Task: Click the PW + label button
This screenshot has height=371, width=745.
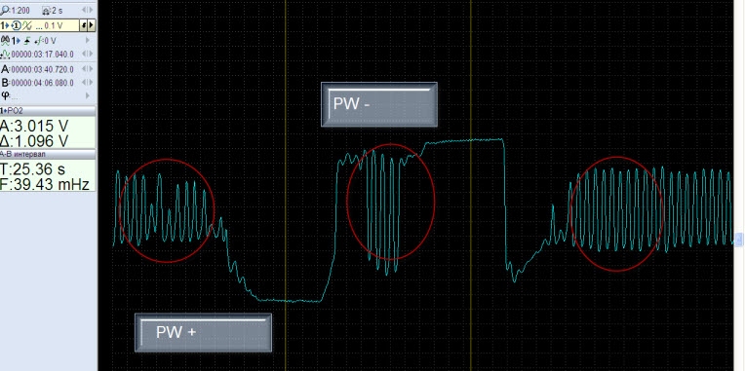Action: [x=204, y=333]
